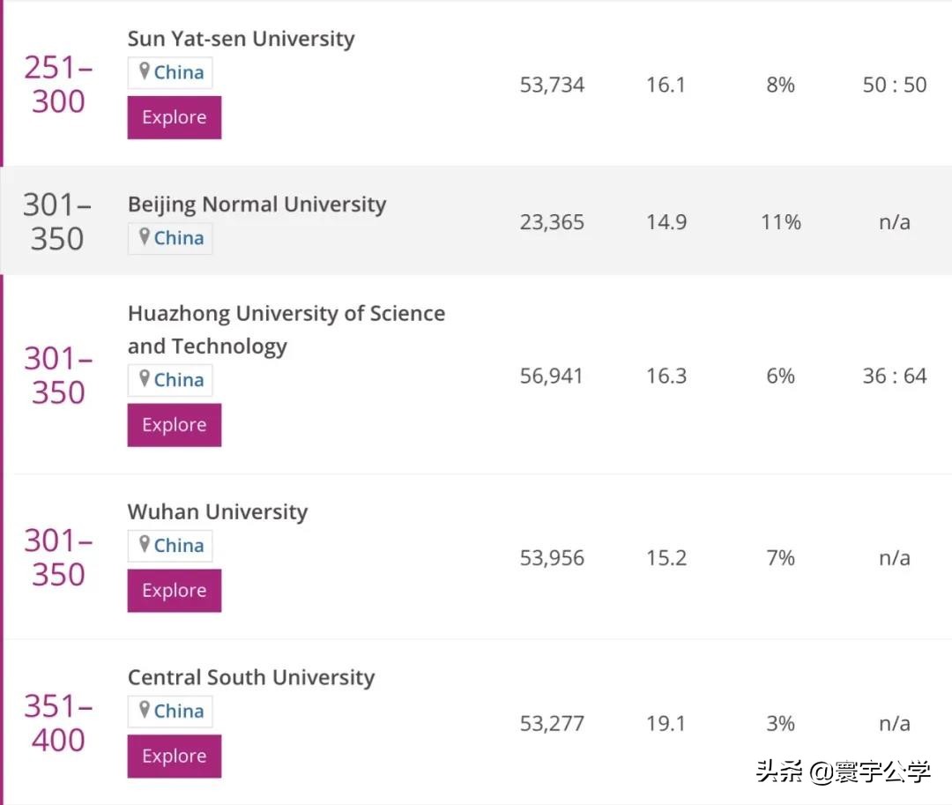Click the location pin beside Beijing Normal University

click(x=145, y=237)
